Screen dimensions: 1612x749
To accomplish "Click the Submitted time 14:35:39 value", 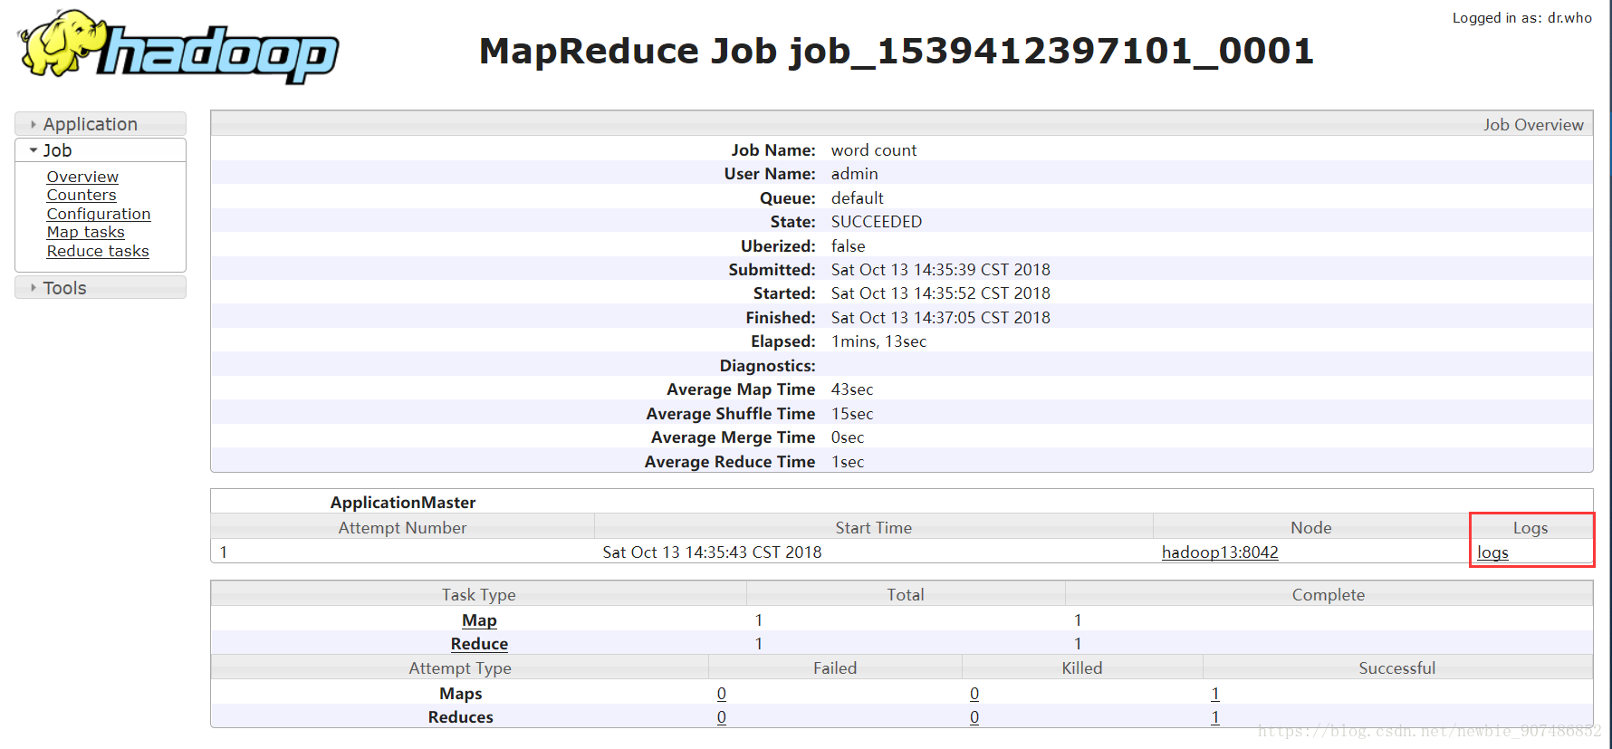I will click(x=941, y=270).
